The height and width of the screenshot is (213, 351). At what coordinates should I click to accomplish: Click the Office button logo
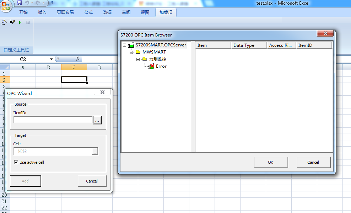click(6, 5)
